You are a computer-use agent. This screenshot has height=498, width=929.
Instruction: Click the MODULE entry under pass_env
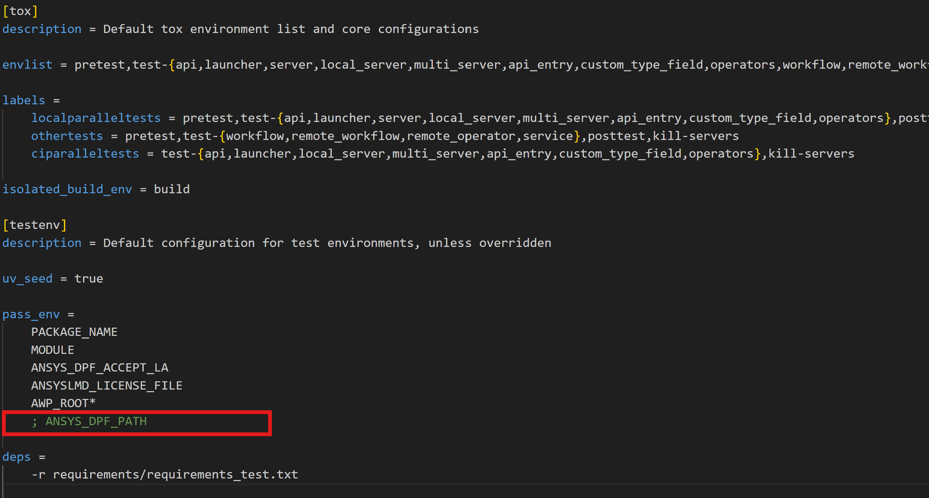(53, 350)
